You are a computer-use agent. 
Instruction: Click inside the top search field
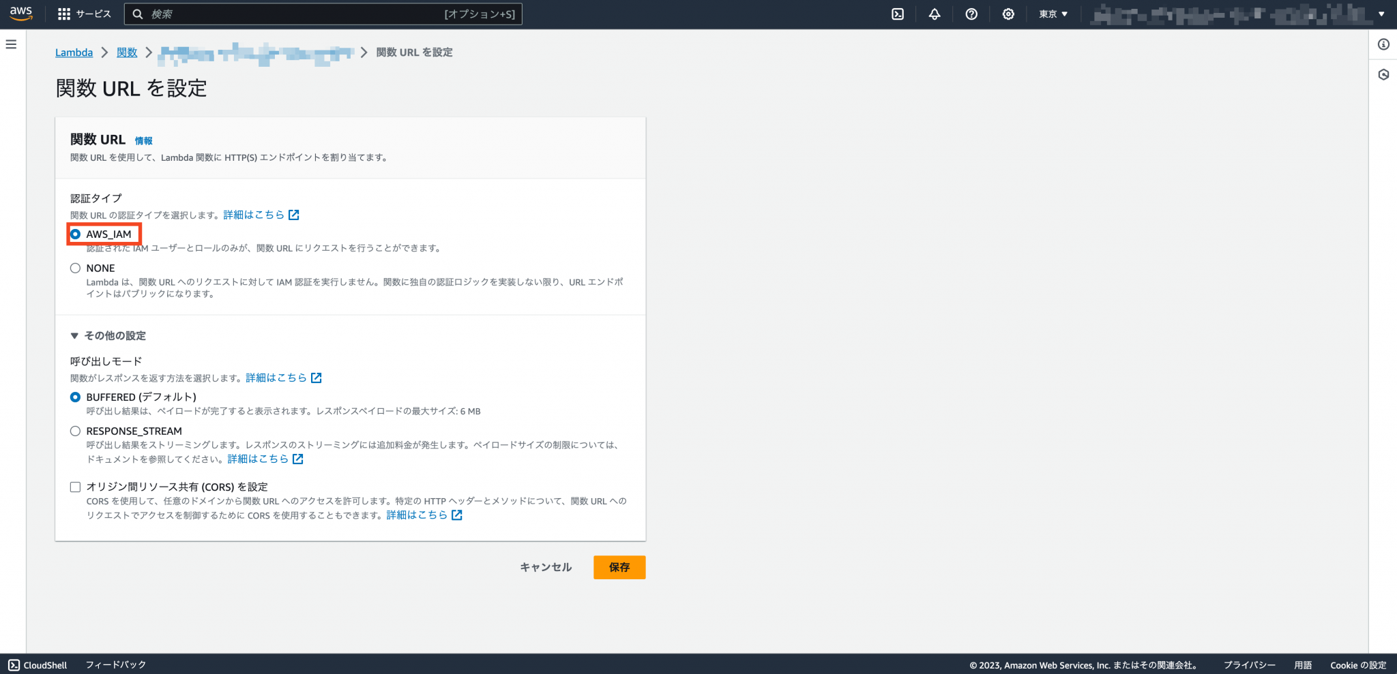pos(321,14)
